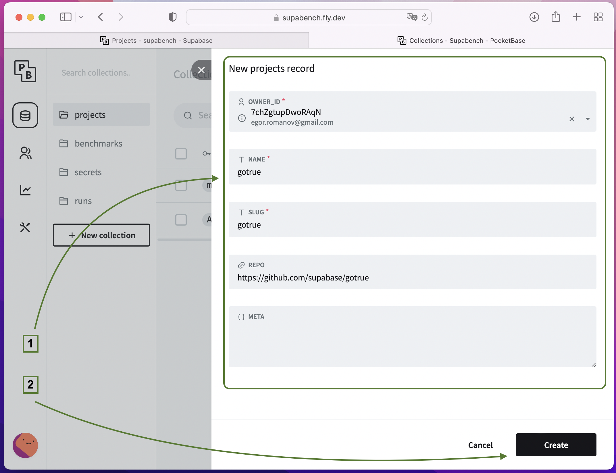The height and width of the screenshot is (473, 616).
Task: Click the records search magnifier icon
Action: click(x=188, y=116)
